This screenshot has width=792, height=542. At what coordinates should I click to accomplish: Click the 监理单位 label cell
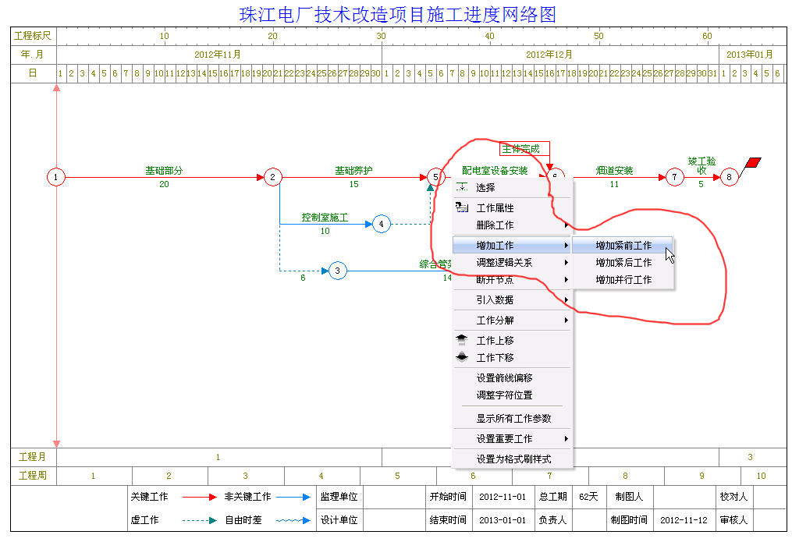pos(339,497)
